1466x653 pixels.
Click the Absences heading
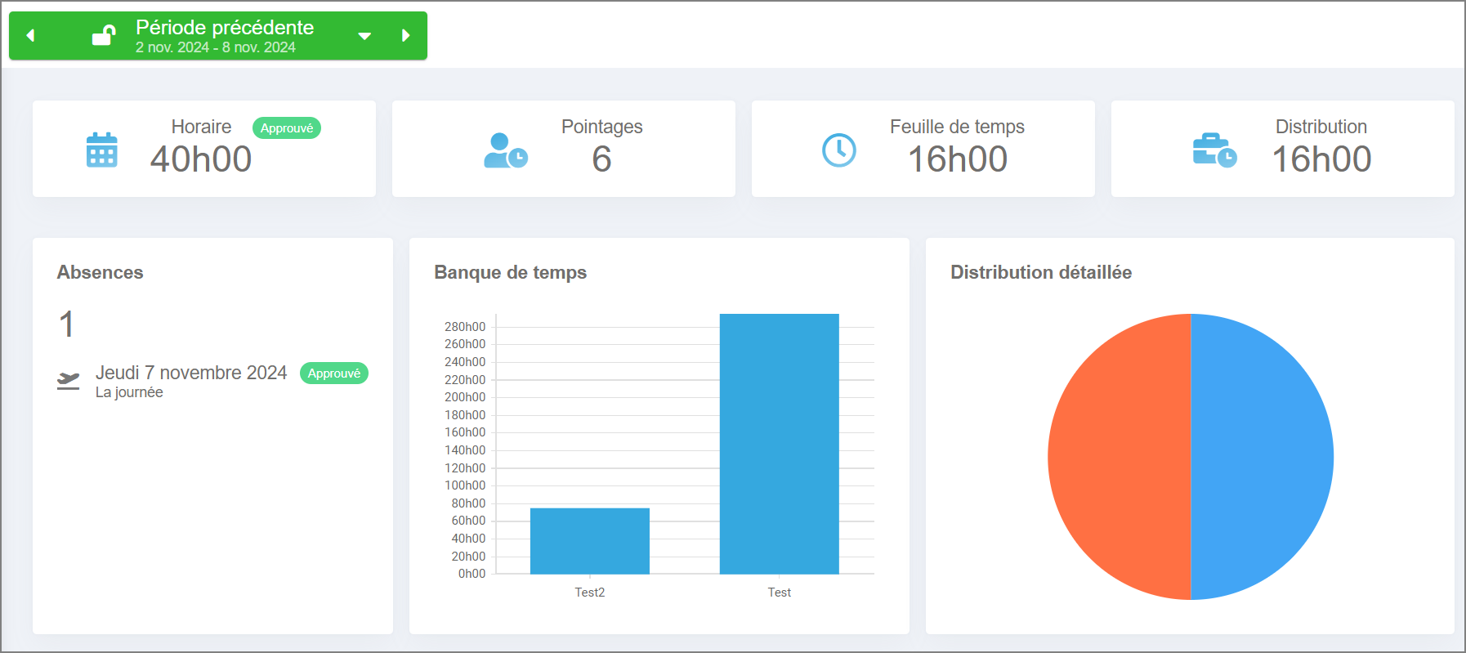[101, 272]
